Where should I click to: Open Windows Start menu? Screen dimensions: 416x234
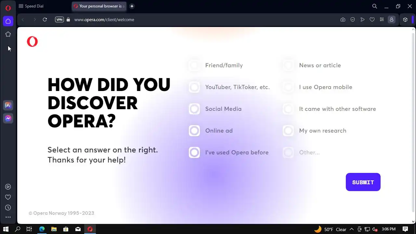click(x=6, y=229)
